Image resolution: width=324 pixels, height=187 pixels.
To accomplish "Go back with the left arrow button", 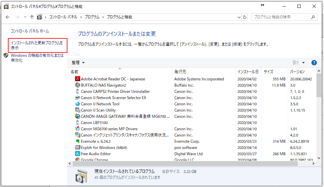I will (8, 17).
